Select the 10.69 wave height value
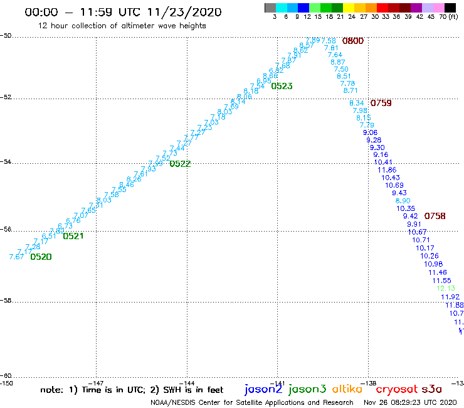This screenshot has width=464, height=408. (394, 185)
